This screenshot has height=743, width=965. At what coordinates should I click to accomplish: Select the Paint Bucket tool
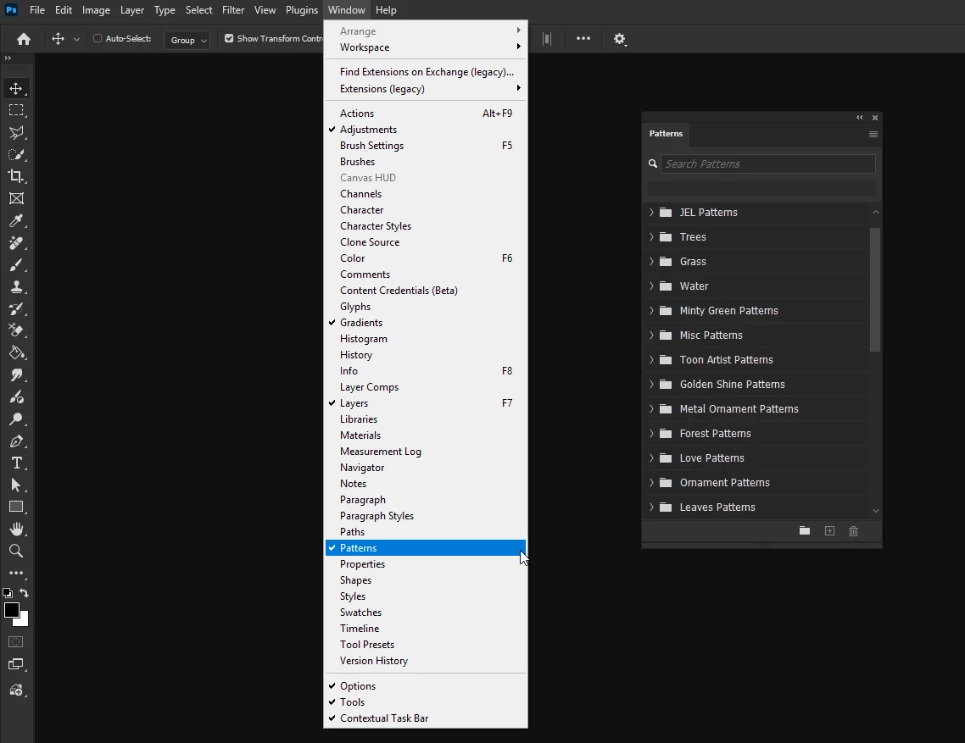point(16,353)
